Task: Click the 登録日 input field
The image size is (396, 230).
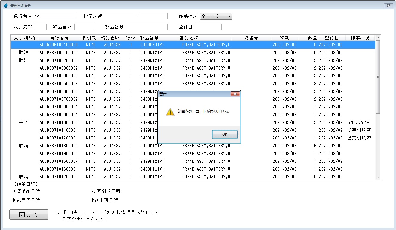Action: coord(208,27)
